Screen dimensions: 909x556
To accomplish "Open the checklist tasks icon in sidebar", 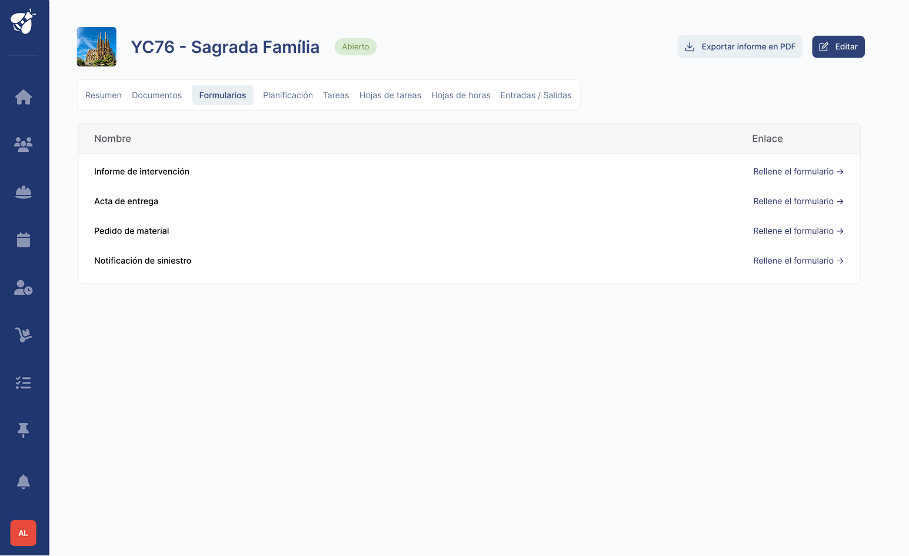I will [24, 383].
